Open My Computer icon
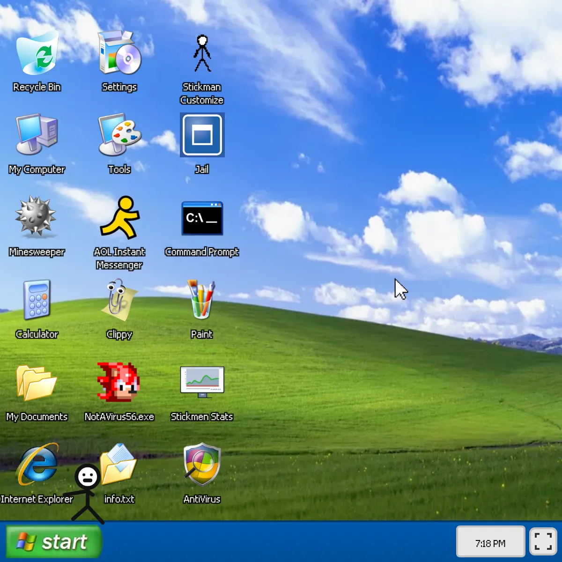Image resolution: width=562 pixels, height=562 pixels. tap(37, 135)
